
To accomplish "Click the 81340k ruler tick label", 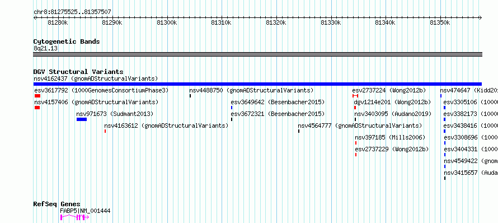I will point(386,23).
